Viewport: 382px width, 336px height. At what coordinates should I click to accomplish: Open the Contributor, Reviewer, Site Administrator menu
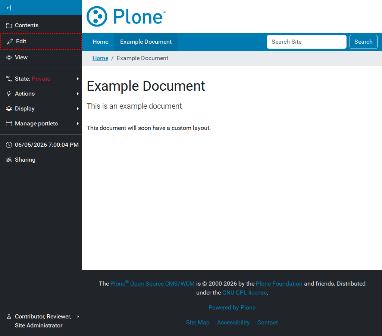coord(41,321)
